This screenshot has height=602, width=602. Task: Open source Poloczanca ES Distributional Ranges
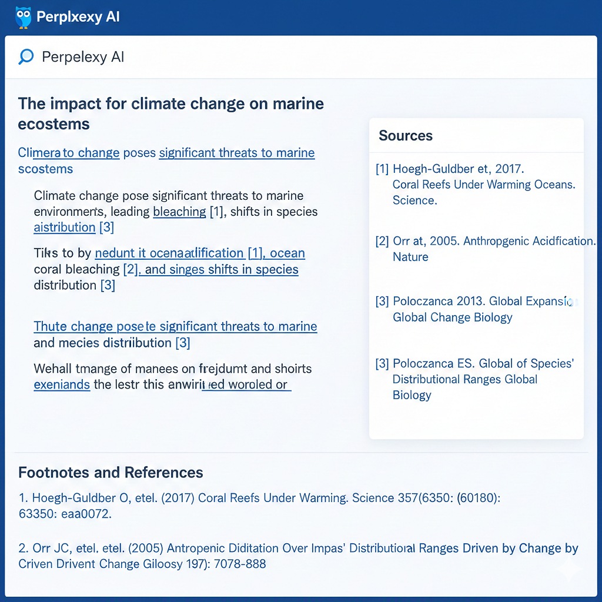[x=474, y=379]
